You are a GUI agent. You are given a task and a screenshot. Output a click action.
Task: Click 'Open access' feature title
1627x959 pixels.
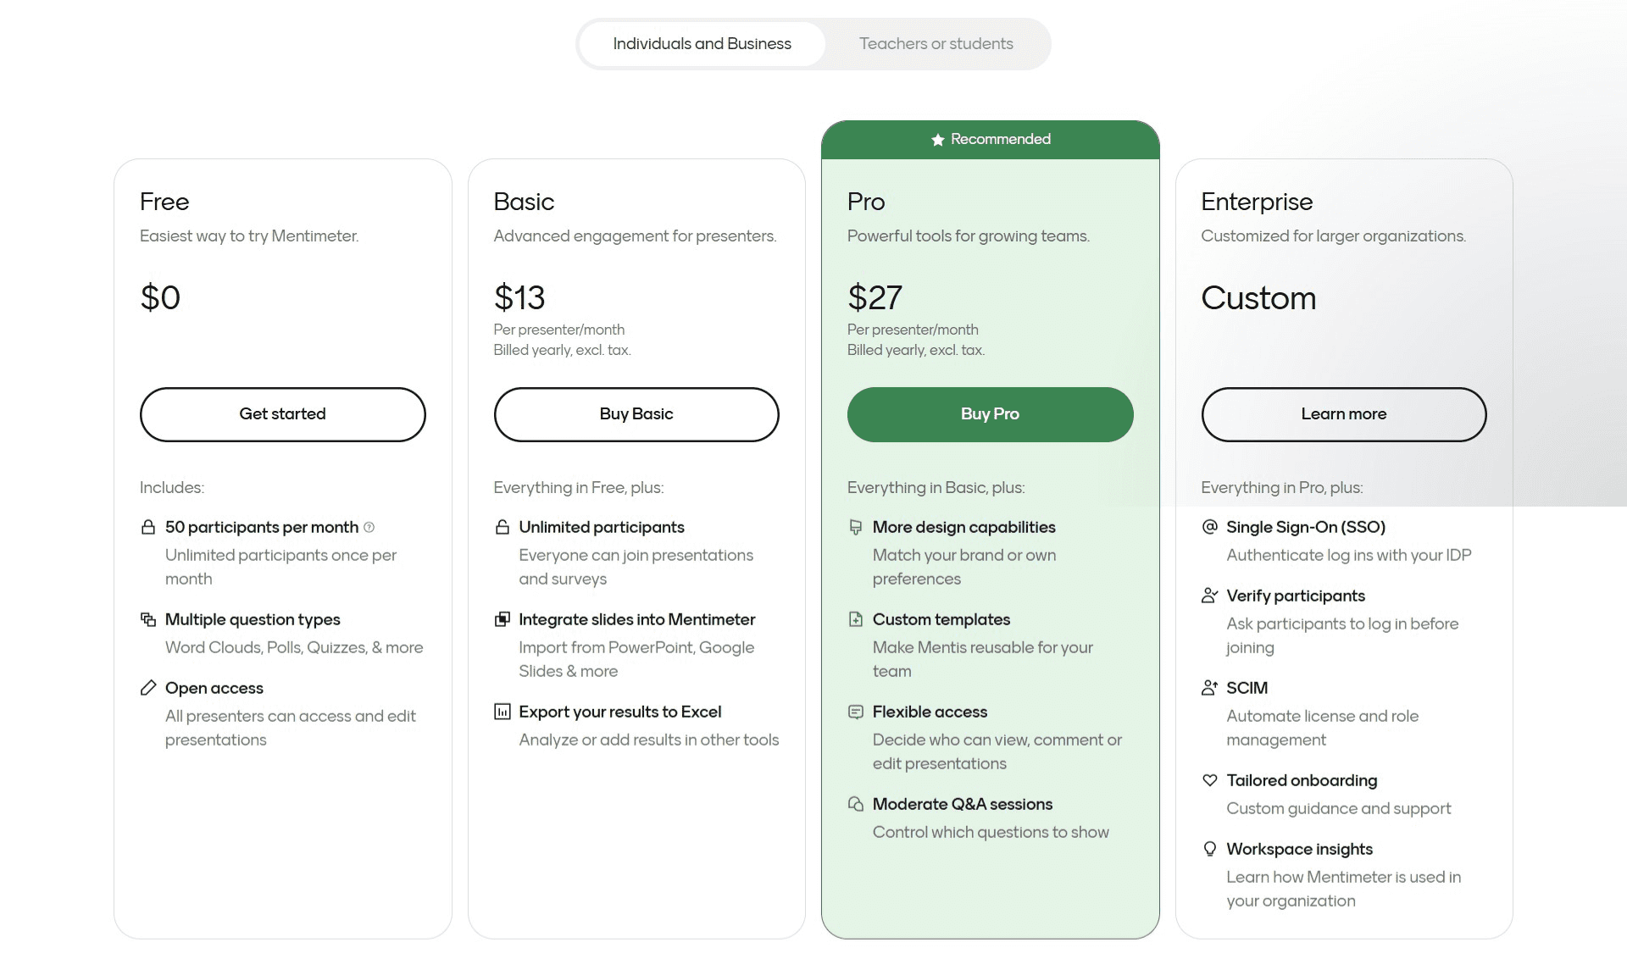click(x=214, y=688)
